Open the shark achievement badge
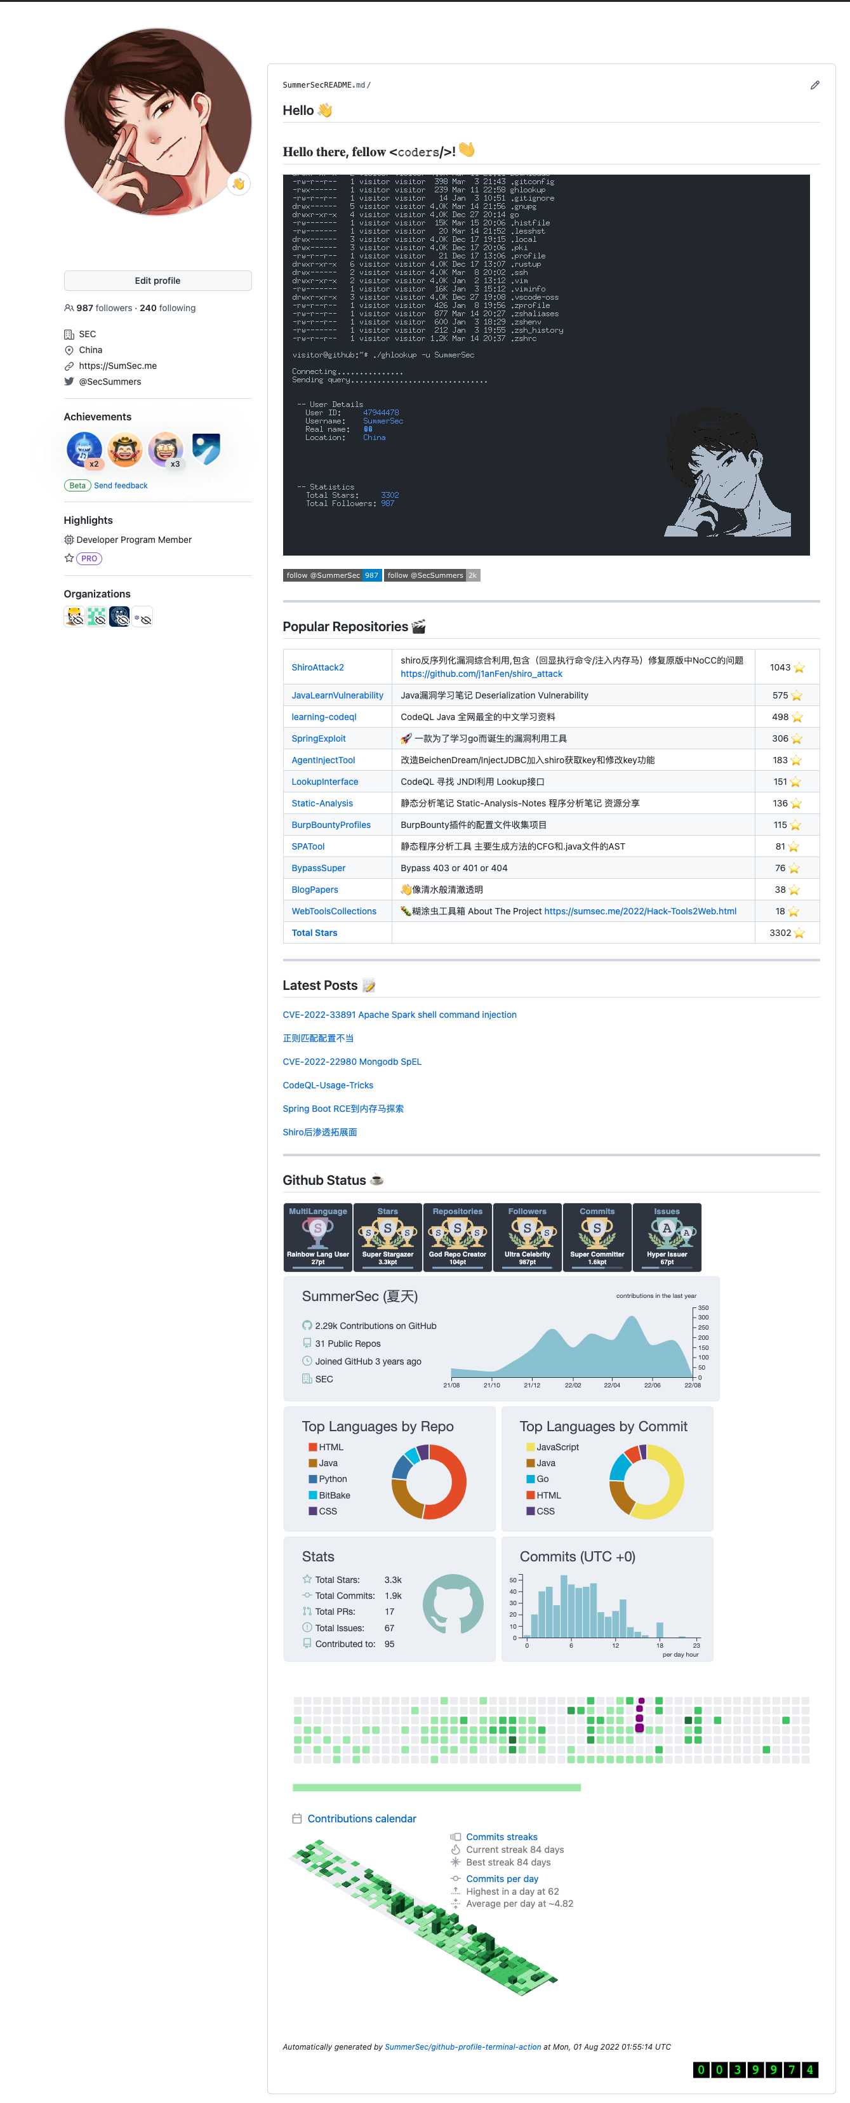 click(x=84, y=449)
